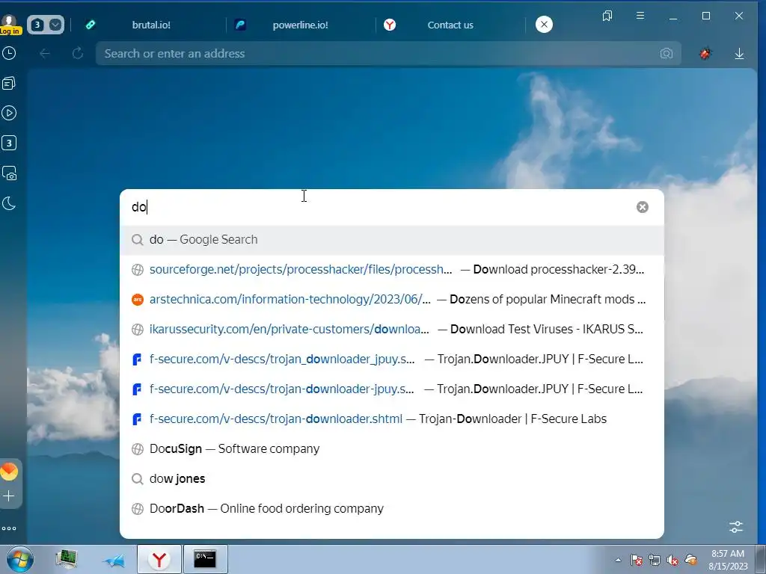Reload the page with refresh icon
This screenshot has width=766, height=574.
point(78,53)
